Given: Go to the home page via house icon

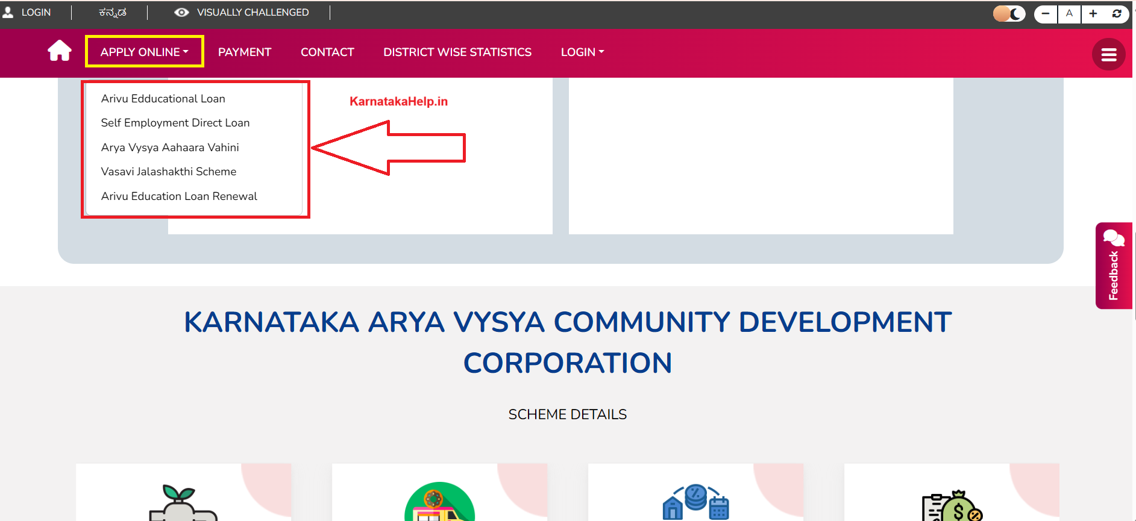Looking at the screenshot, I should pyautogui.click(x=60, y=51).
